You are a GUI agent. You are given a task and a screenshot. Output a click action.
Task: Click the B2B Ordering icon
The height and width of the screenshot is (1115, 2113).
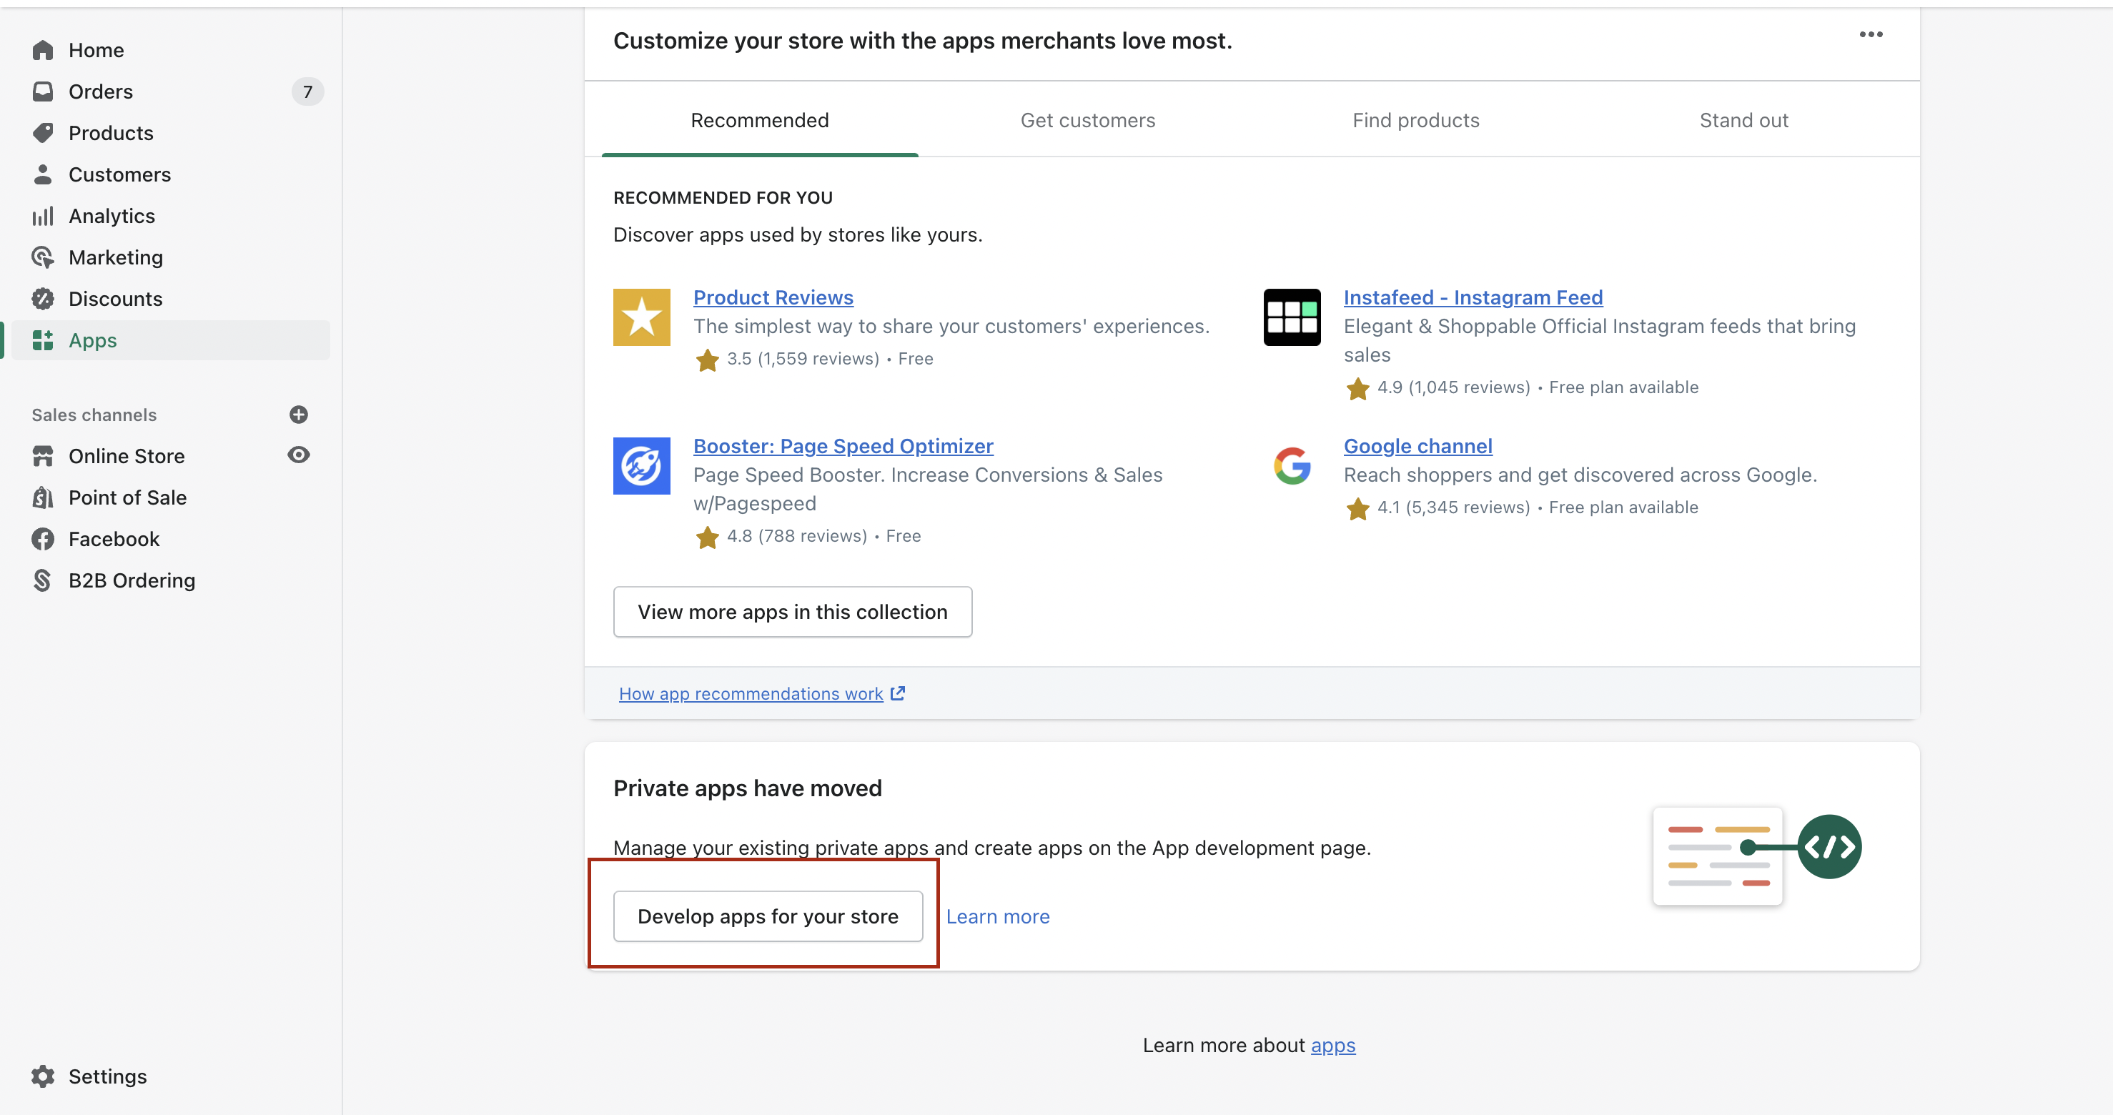[43, 580]
